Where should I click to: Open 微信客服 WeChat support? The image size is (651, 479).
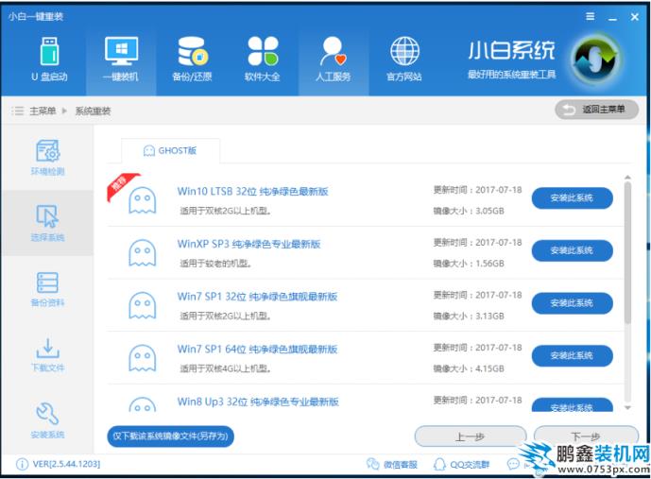coord(391,464)
